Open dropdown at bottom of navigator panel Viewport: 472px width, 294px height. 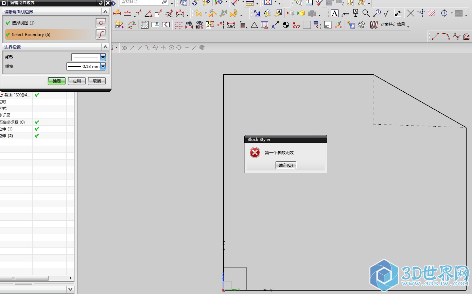click(x=70, y=290)
